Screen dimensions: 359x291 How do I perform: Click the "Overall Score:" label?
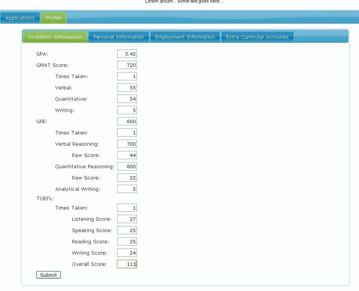point(89,264)
